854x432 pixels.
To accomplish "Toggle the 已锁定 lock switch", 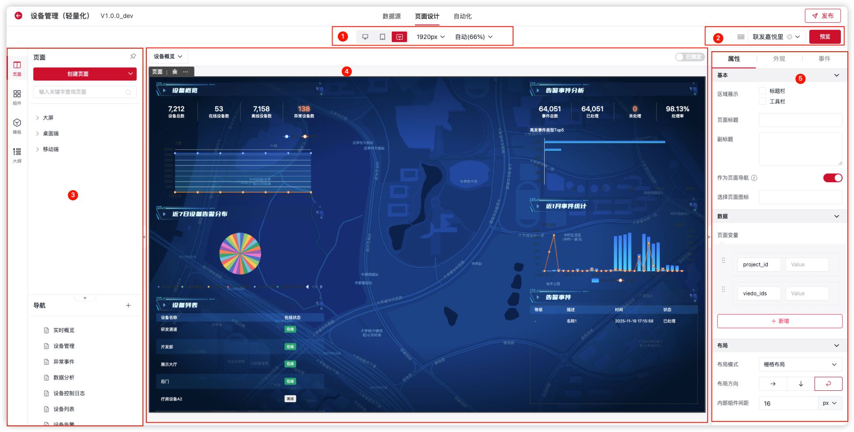I will (689, 57).
